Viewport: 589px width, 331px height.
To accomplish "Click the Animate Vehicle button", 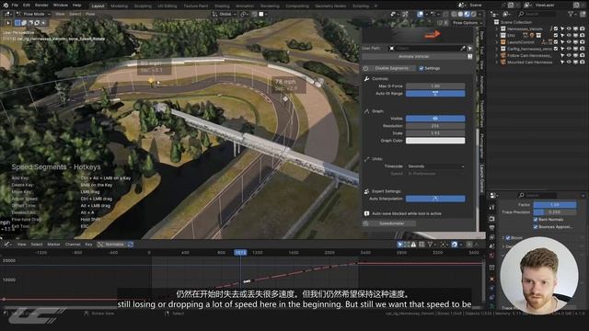I will tap(414, 56).
